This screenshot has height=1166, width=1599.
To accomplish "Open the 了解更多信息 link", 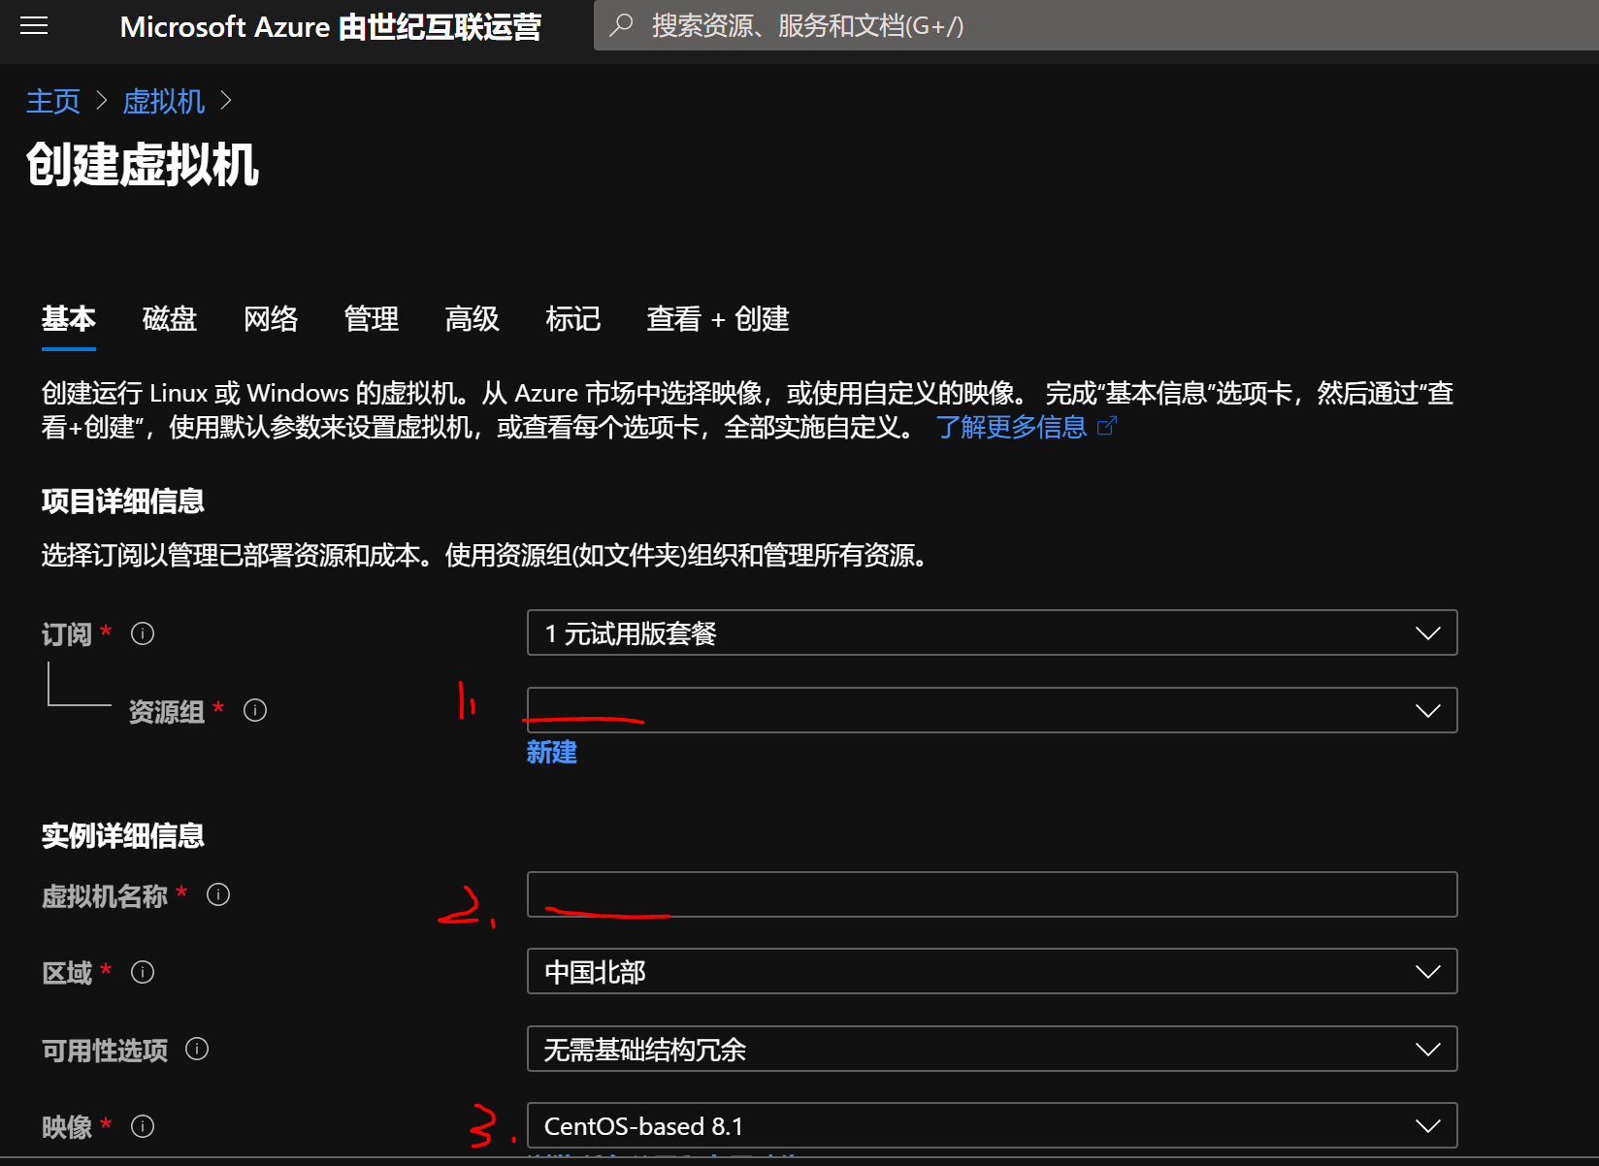I will (x=1012, y=427).
